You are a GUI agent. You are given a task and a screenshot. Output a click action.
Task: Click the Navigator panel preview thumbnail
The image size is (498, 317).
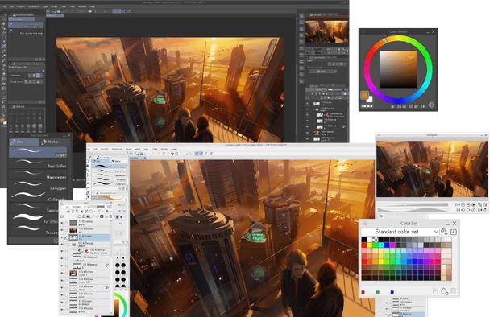tap(432, 169)
